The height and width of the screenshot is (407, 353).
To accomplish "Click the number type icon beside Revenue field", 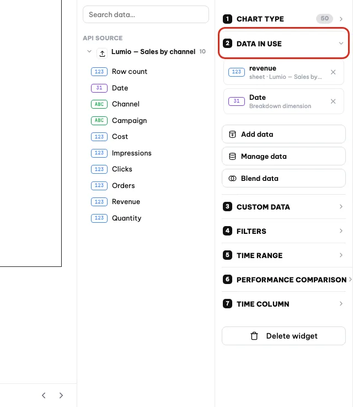I will (x=99, y=202).
